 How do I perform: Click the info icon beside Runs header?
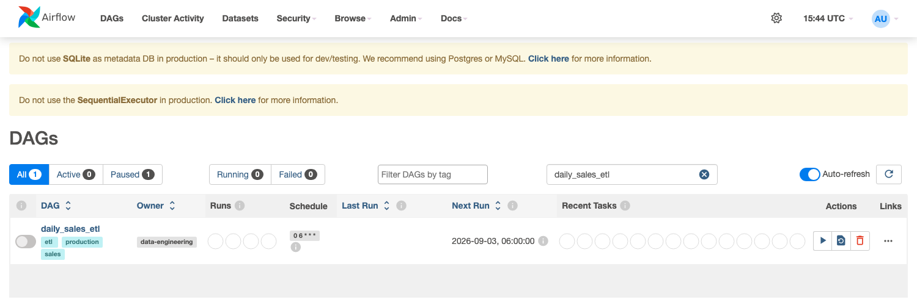tap(240, 206)
